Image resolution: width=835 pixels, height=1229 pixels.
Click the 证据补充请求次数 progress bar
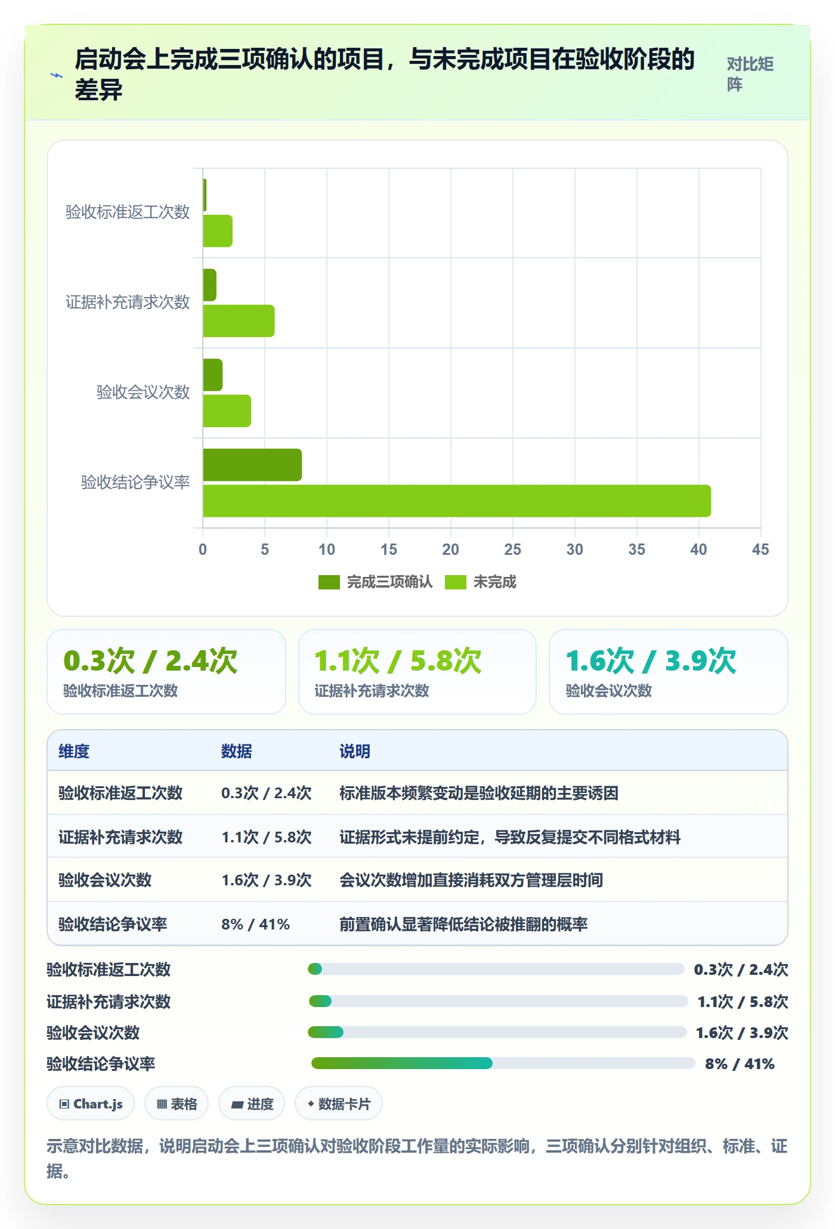[x=499, y=1001]
